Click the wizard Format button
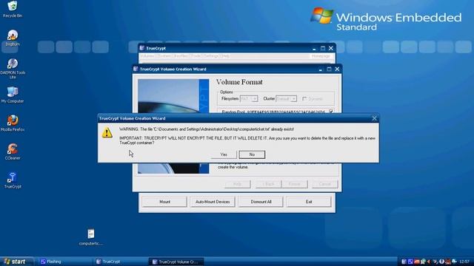This screenshot has height=266, width=474. pos(295,184)
